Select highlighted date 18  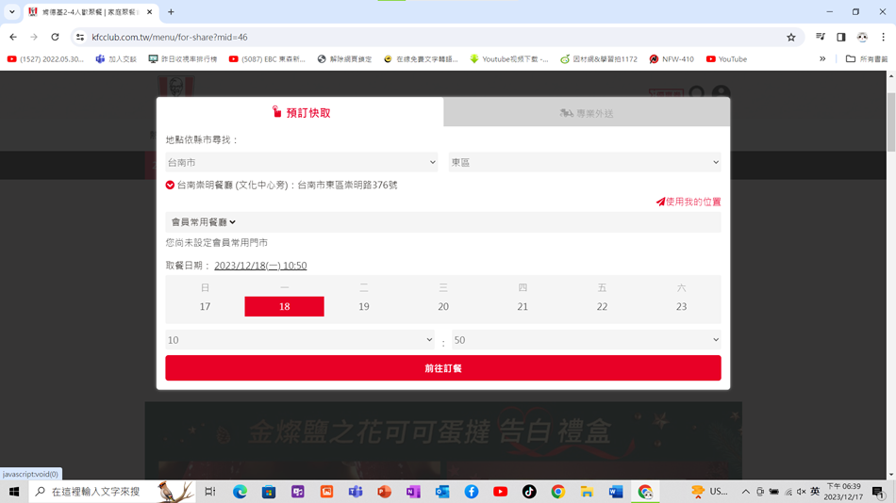pyautogui.click(x=284, y=306)
